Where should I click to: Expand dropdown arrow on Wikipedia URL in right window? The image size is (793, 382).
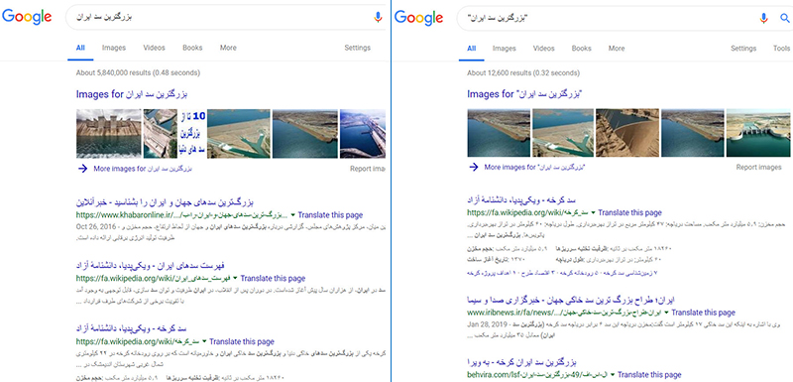click(593, 213)
